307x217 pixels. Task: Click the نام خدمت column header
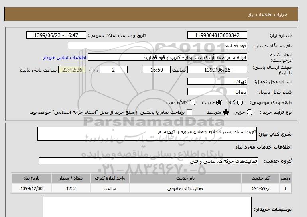click(185, 178)
